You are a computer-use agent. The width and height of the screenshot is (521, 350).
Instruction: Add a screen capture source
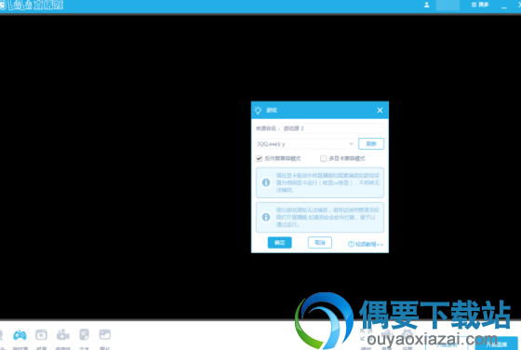coord(42,335)
